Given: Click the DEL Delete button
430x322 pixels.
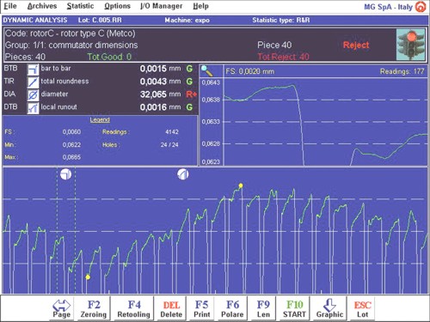Looking at the screenshot, I should (171, 308).
